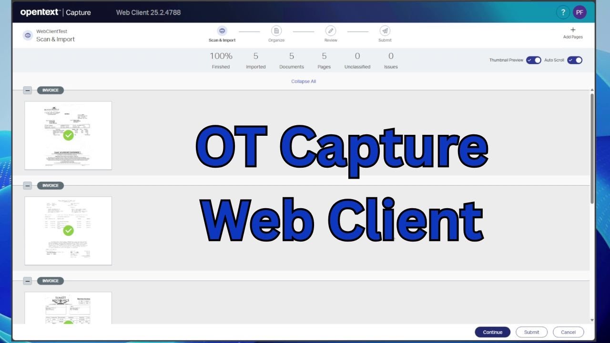Click the WebClientTest profile name
The image size is (610, 343).
[52, 31]
